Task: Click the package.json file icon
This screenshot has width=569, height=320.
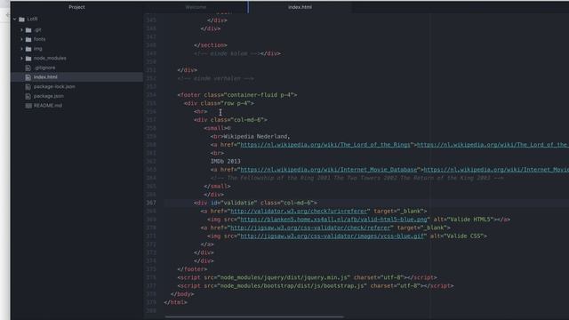Action: coord(28,96)
